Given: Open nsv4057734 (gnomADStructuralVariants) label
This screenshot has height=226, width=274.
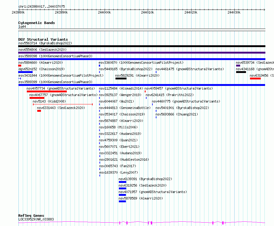Looking at the screenshot, I should (61, 88).
